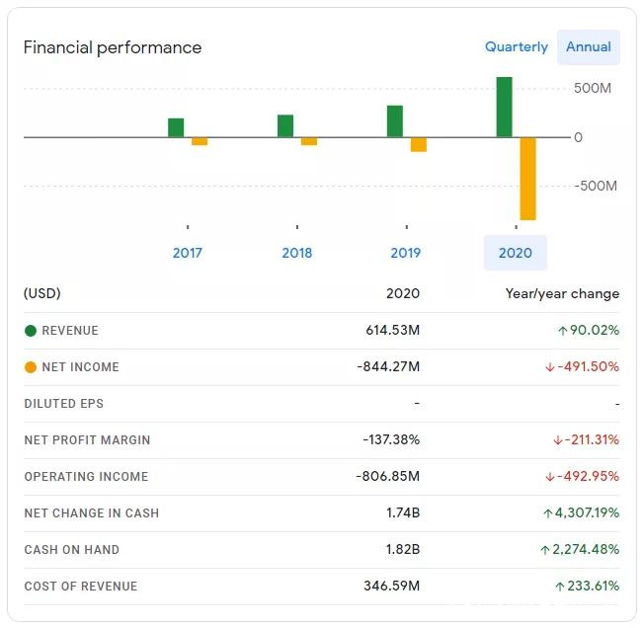The width and height of the screenshot is (643, 628).
Task: Select year 2017 on the chart
Action: [x=187, y=253]
